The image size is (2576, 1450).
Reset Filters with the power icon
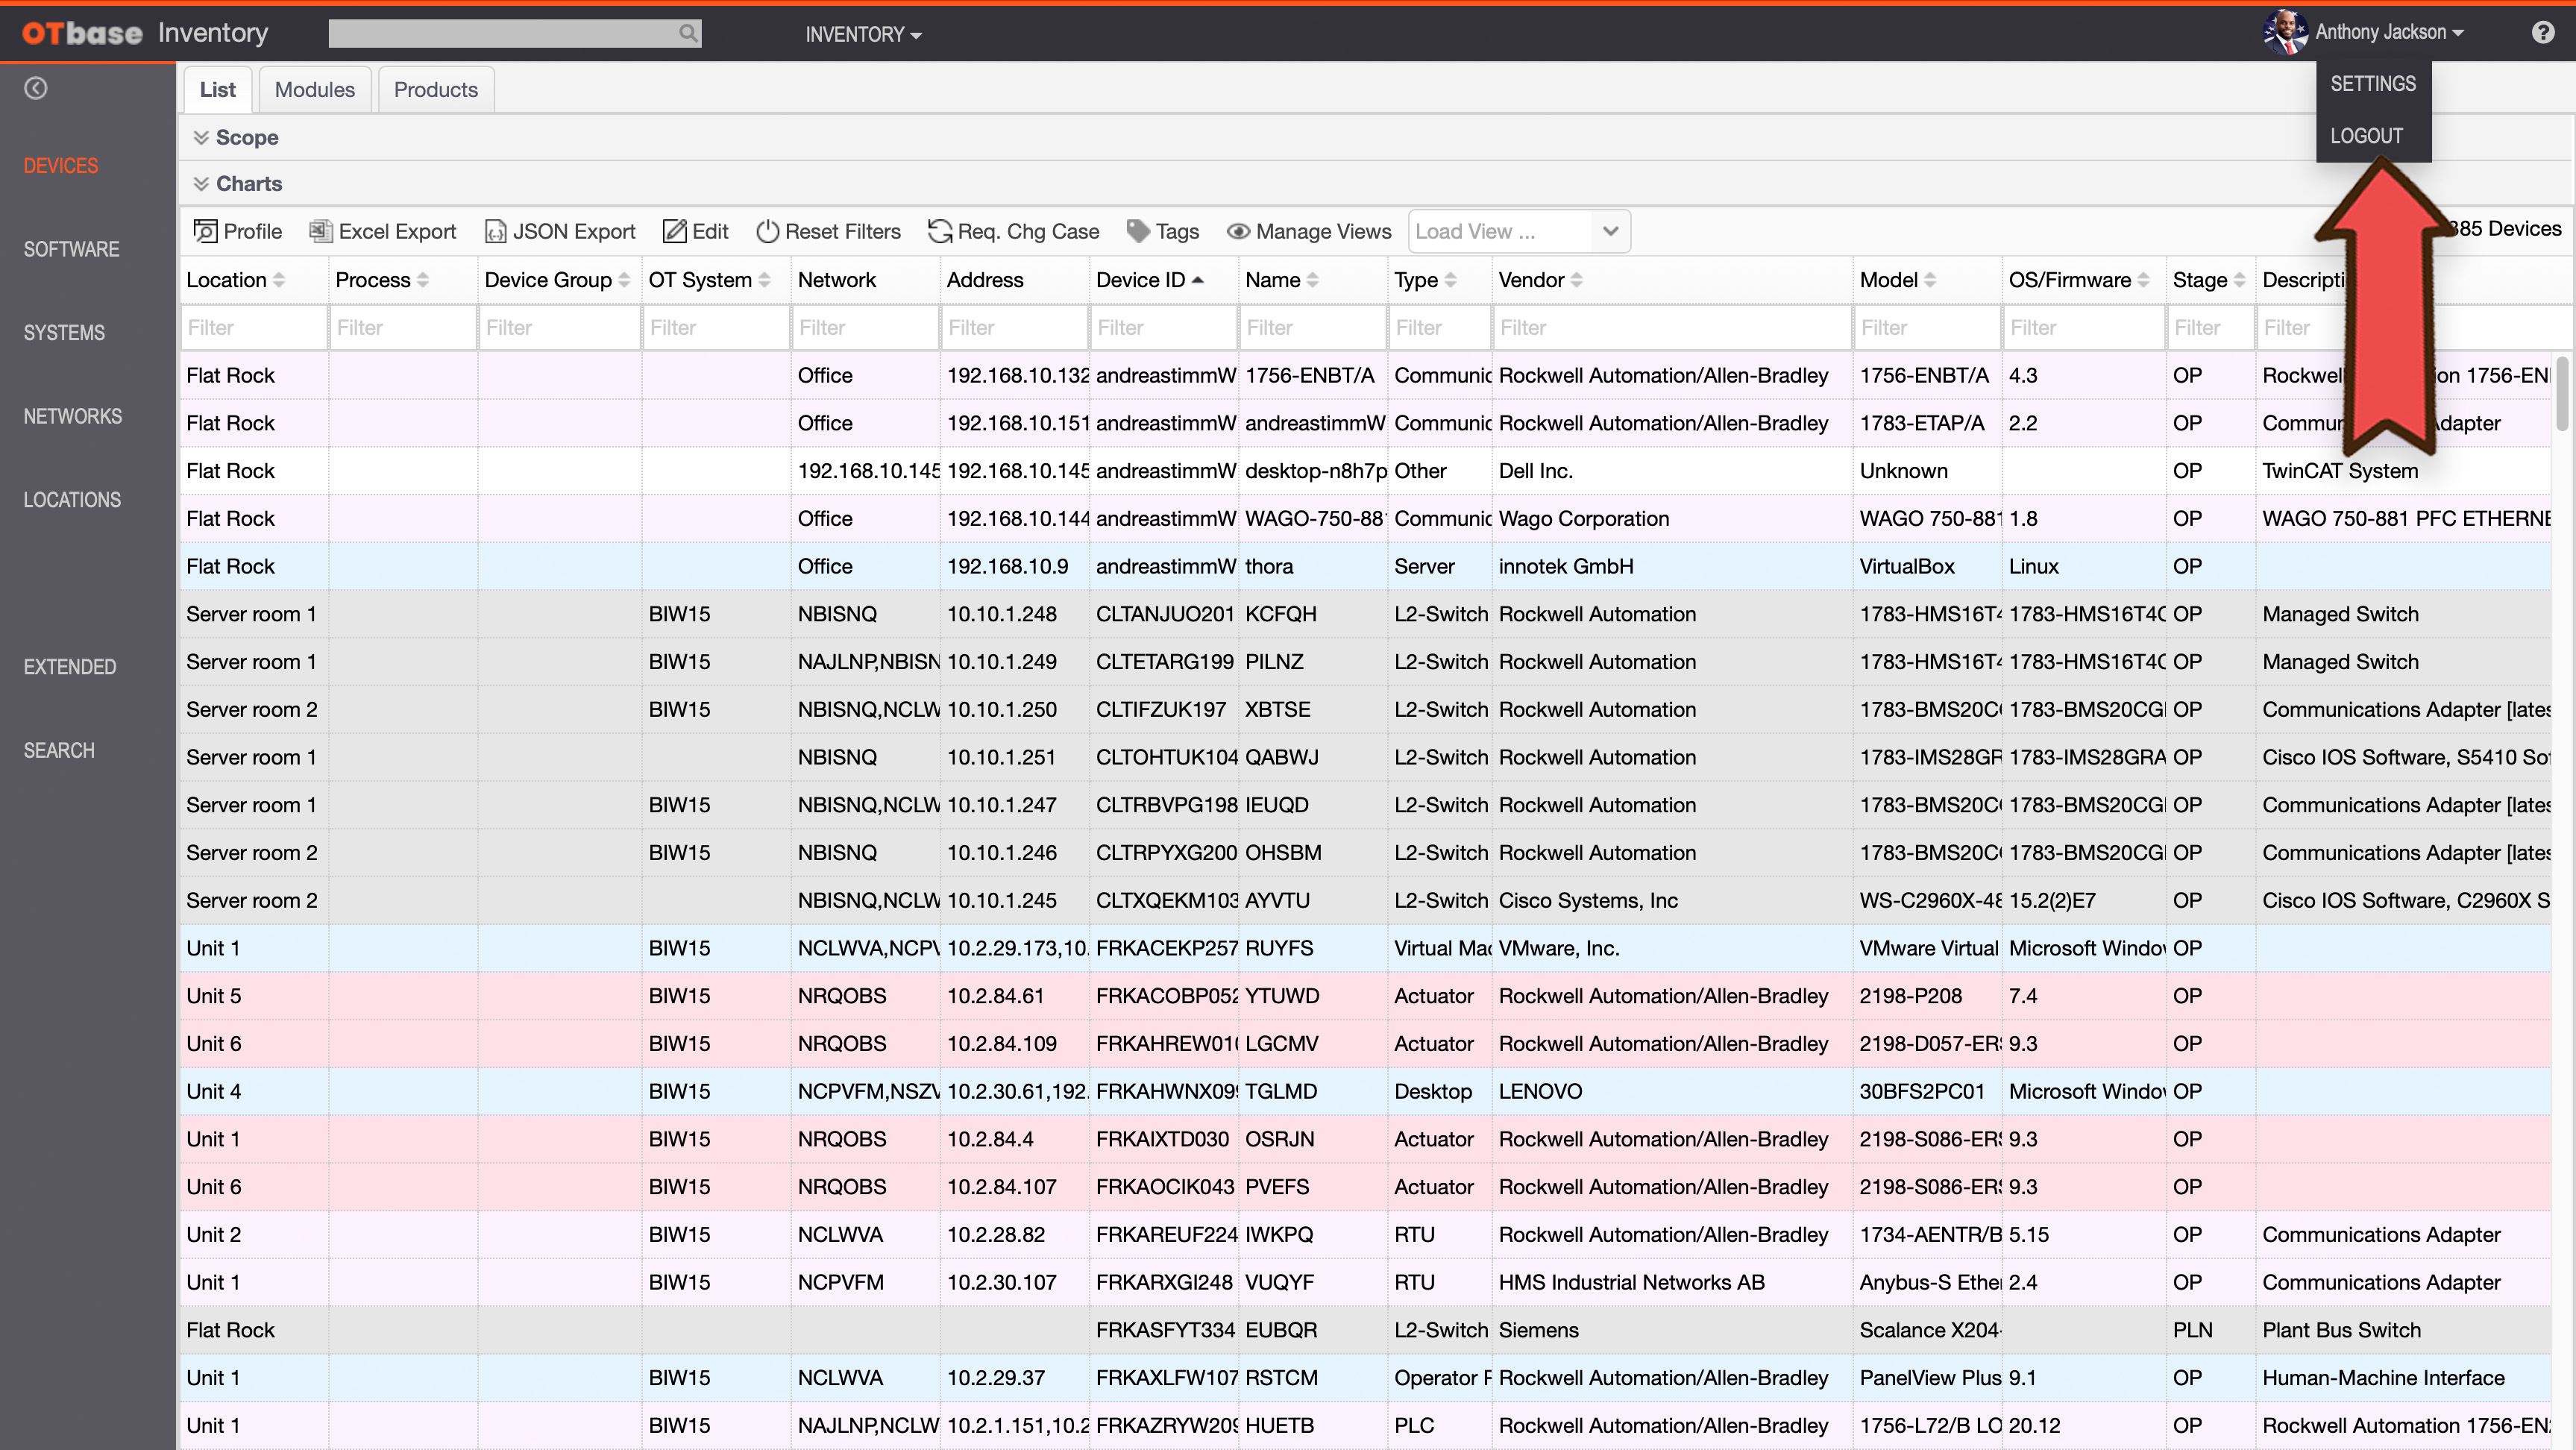point(828,231)
